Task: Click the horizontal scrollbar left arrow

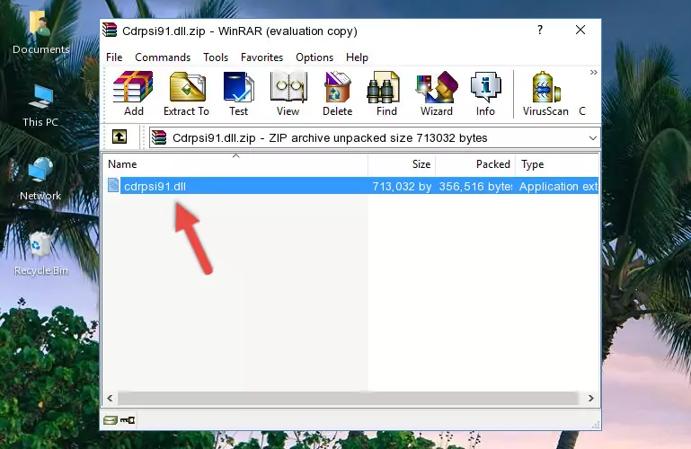Action: point(111,398)
